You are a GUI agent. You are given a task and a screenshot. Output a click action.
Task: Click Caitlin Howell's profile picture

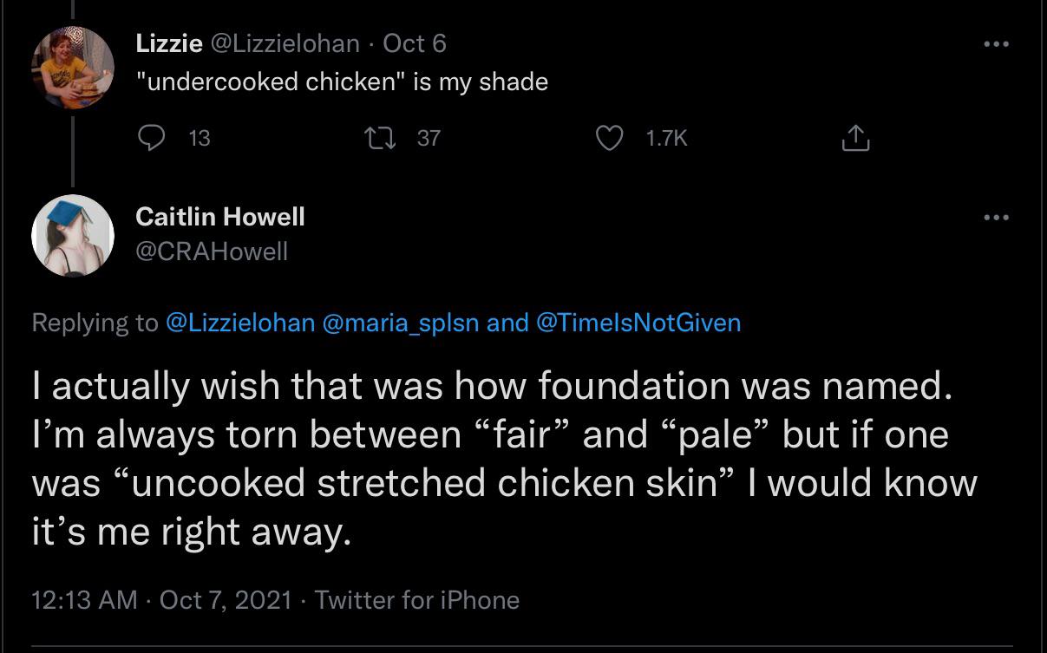[74, 235]
